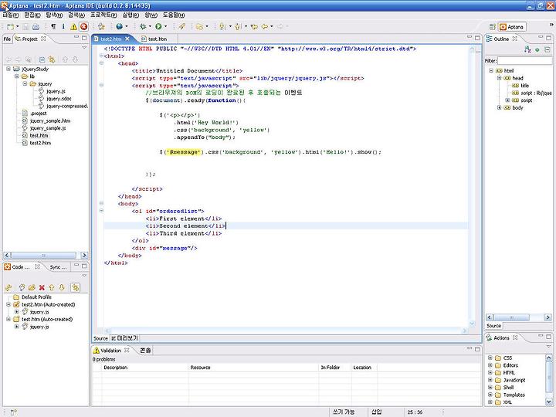Click Collapse All icon in Outline panel
The width and height of the screenshot is (556, 417).
pos(548,50)
